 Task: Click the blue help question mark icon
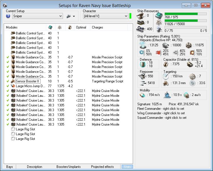pyautogui.click(x=8, y=16)
